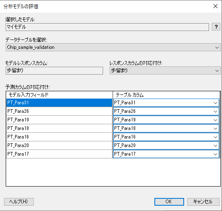Expand table column dropdown for PT_Para16

click(x=166, y=137)
